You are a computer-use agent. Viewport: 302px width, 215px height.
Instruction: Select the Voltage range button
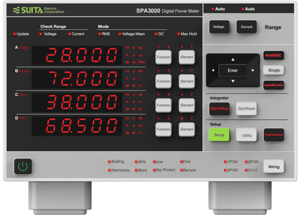[x=219, y=27]
